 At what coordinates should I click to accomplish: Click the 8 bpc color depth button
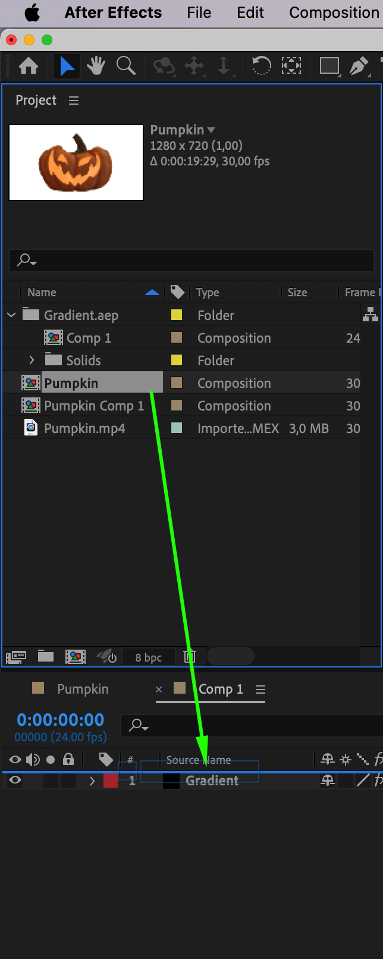148,657
